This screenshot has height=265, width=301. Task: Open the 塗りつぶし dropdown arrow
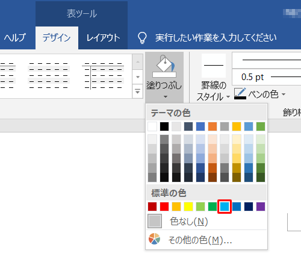166,97
